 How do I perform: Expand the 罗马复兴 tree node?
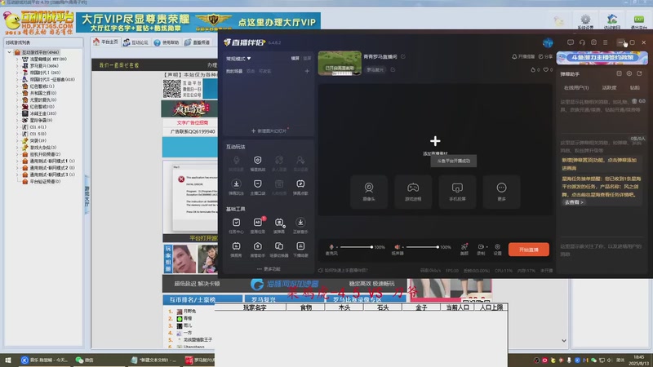click(17, 66)
